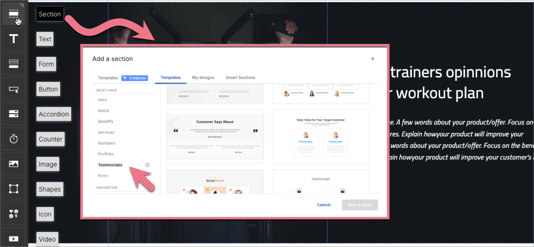Select the Section widget icon
The height and width of the screenshot is (247, 534).
13,14
